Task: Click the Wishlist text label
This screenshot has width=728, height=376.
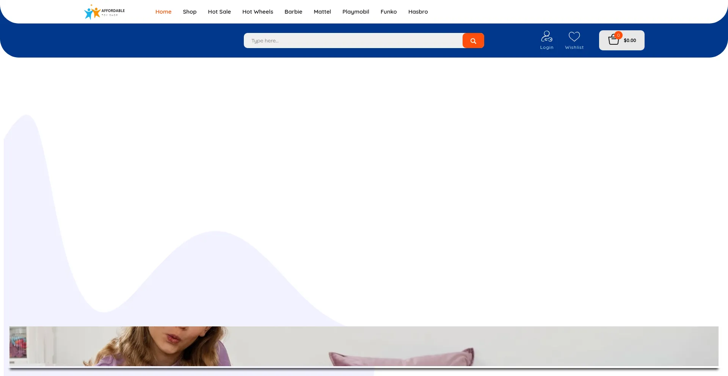Action: 574,47
